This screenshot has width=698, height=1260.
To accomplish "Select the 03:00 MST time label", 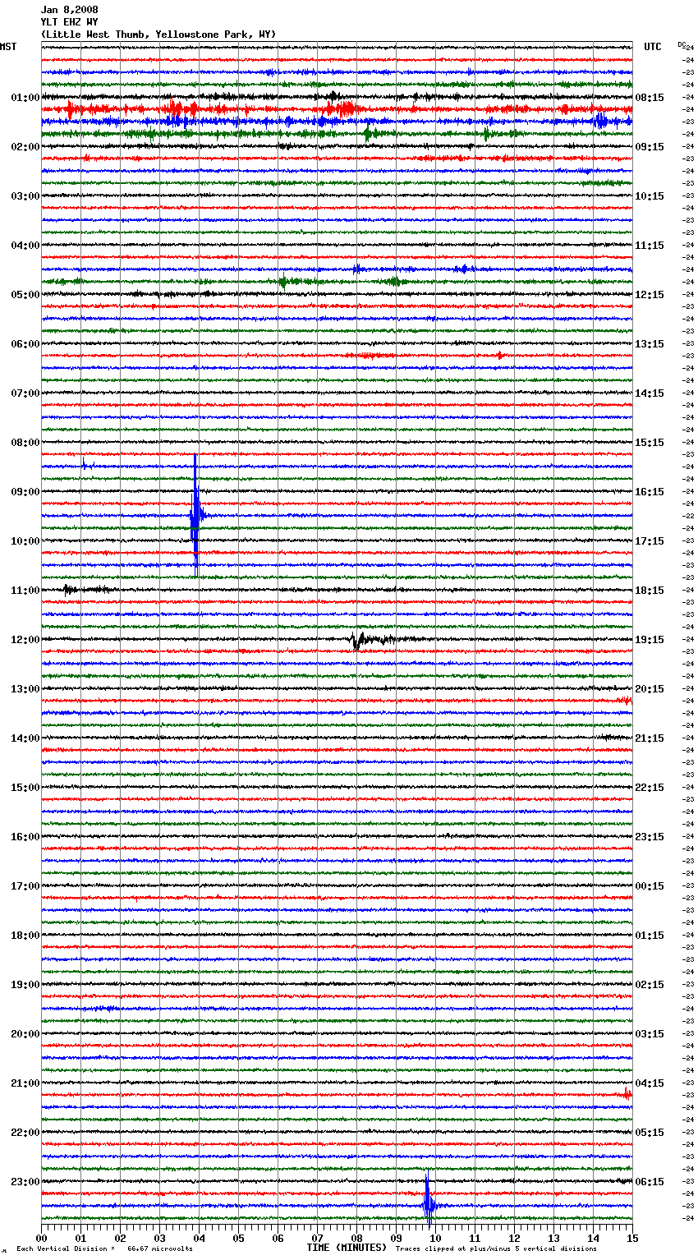I will click(25, 196).
